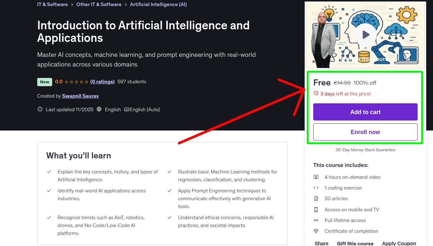Image resolution: width=433 pixels, height=246 pixels.
Task: Open instructor Swapnil Saurav's profile
Action: coord(80,96)
